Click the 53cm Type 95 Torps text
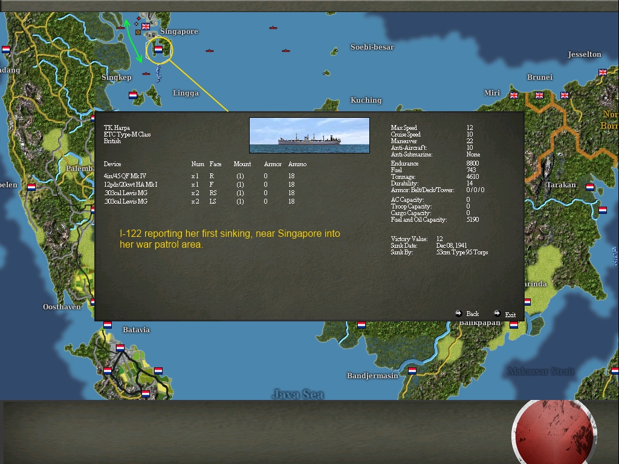Viewport: 619px width, 464px height. point(462,252)
